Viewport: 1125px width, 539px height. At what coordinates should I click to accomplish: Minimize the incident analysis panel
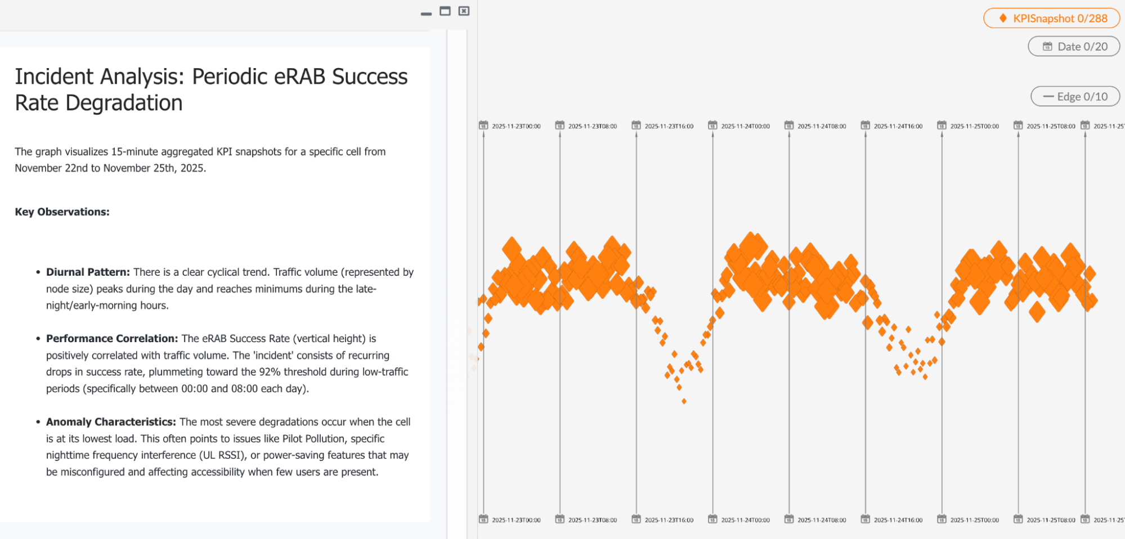426,13
